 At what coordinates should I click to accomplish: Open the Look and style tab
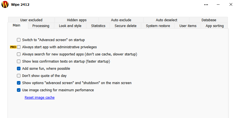pos(70,26)
